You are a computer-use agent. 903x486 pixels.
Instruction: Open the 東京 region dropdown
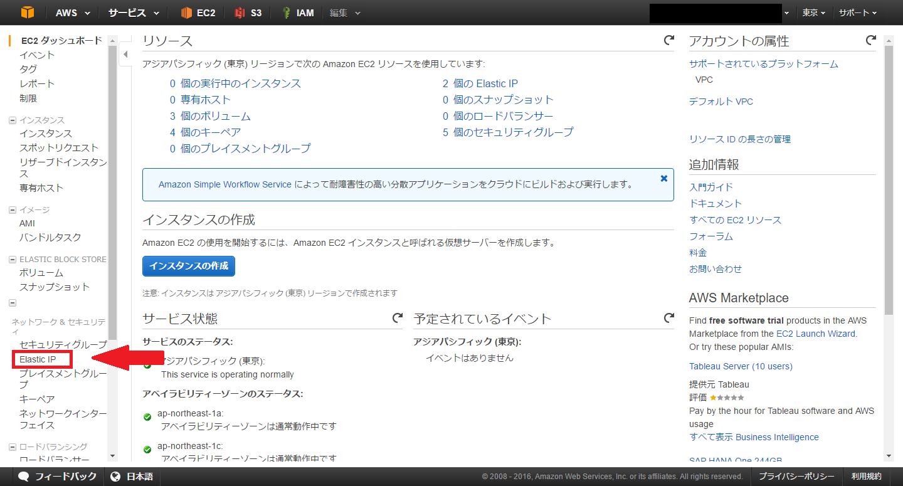point(814,13)
